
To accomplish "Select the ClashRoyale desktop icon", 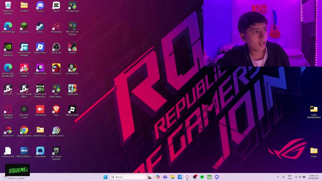I will point(72,90).
